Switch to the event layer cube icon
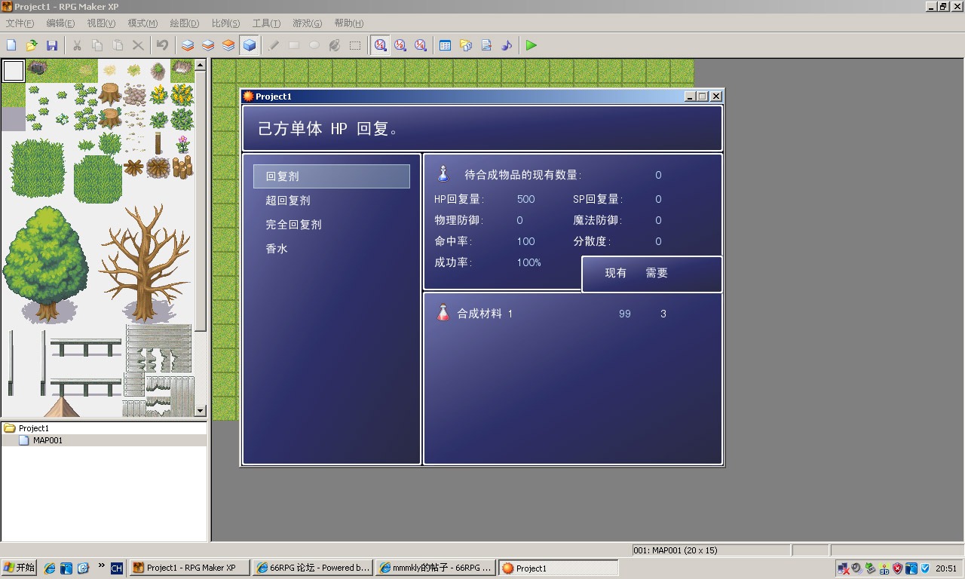This screenshot has width=965, height=579. (250, 45)
